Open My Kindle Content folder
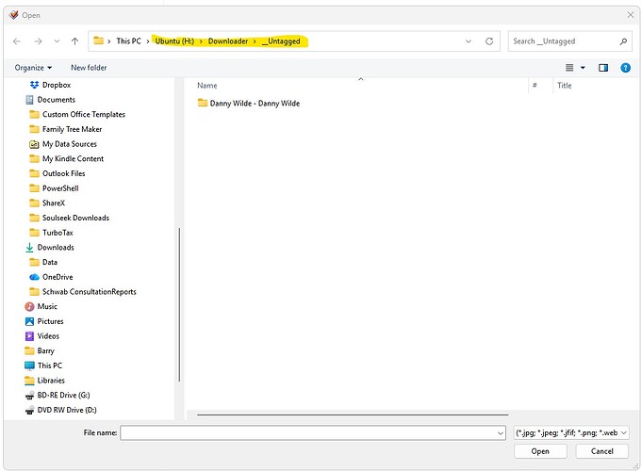Image resolution: width=642 pixels, height=471 pixels. 73,159
